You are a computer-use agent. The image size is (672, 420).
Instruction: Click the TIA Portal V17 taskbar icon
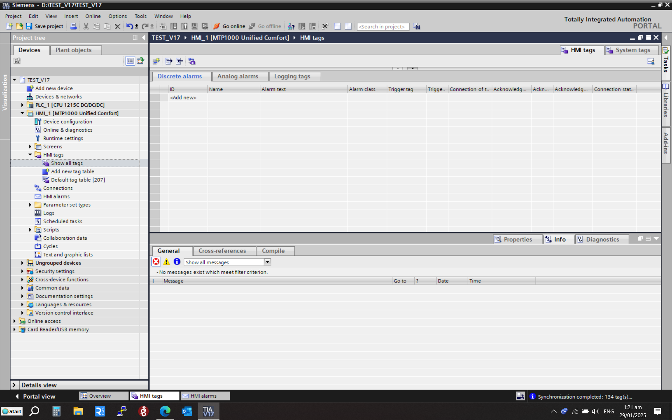click(x=209, y=411)
